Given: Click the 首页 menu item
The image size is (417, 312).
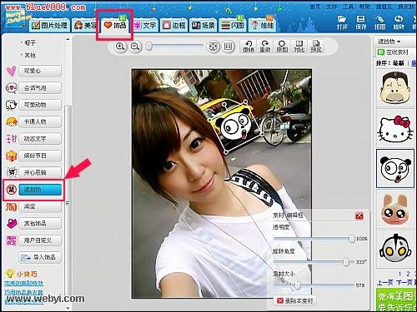Looking at the screenshot, I should click(315, 7).
